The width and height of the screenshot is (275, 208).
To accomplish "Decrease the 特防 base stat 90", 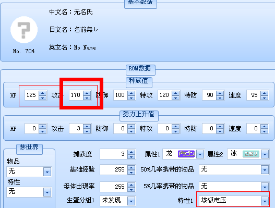I will coord(220,98).
